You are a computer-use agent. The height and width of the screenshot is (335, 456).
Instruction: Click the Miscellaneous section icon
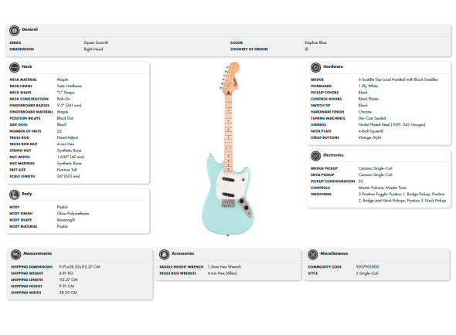click(313, 254)
